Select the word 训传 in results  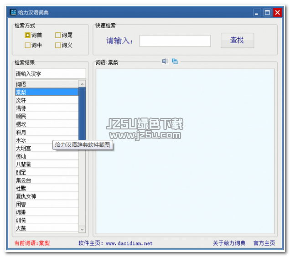pos(47,220)
